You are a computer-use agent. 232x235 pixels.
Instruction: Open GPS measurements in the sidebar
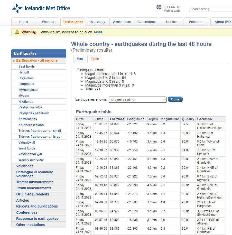pos(32,194)
